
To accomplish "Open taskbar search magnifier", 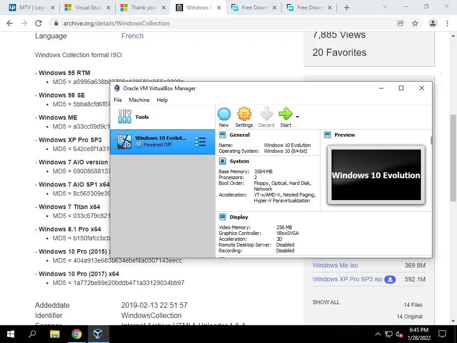I will (32, 334).
